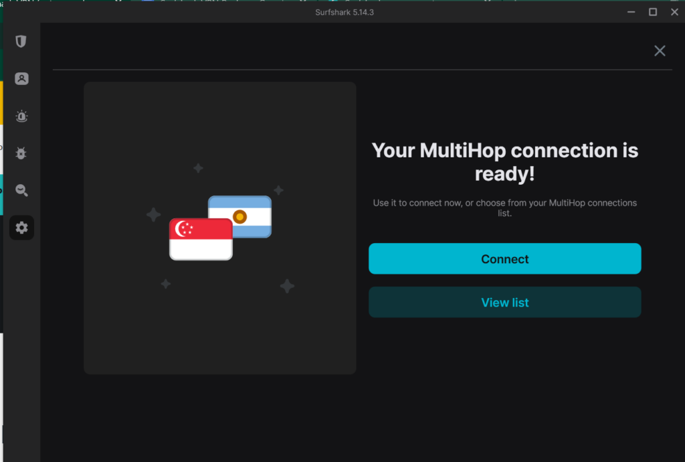Close the MultiHop ready dialog

coord(660,51)
